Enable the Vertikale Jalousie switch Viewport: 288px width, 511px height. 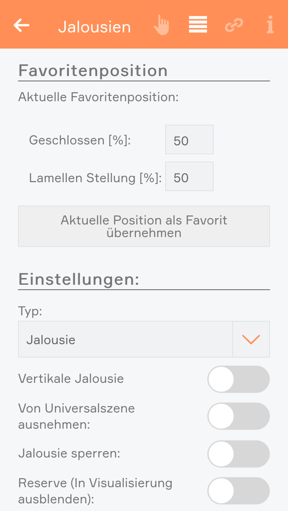238,379
